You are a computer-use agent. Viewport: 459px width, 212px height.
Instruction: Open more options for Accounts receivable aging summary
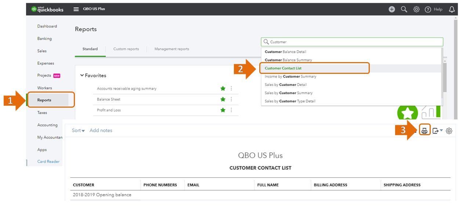[x=231, y=89]
